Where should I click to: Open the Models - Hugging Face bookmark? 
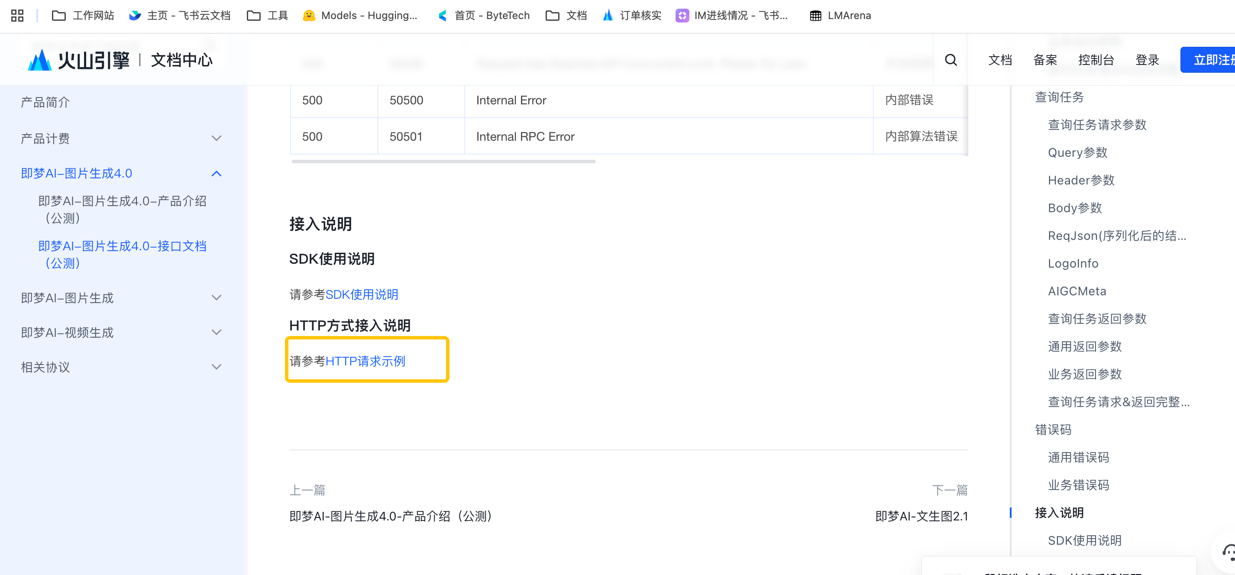(x=360, y=15)
